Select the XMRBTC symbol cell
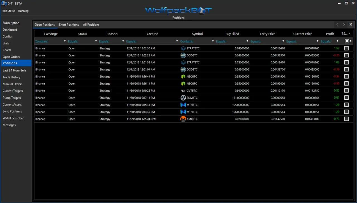 pos(197,119)
